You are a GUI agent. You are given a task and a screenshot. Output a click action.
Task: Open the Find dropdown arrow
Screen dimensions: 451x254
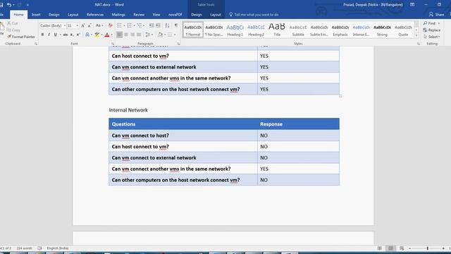click(x=439, y=23)
